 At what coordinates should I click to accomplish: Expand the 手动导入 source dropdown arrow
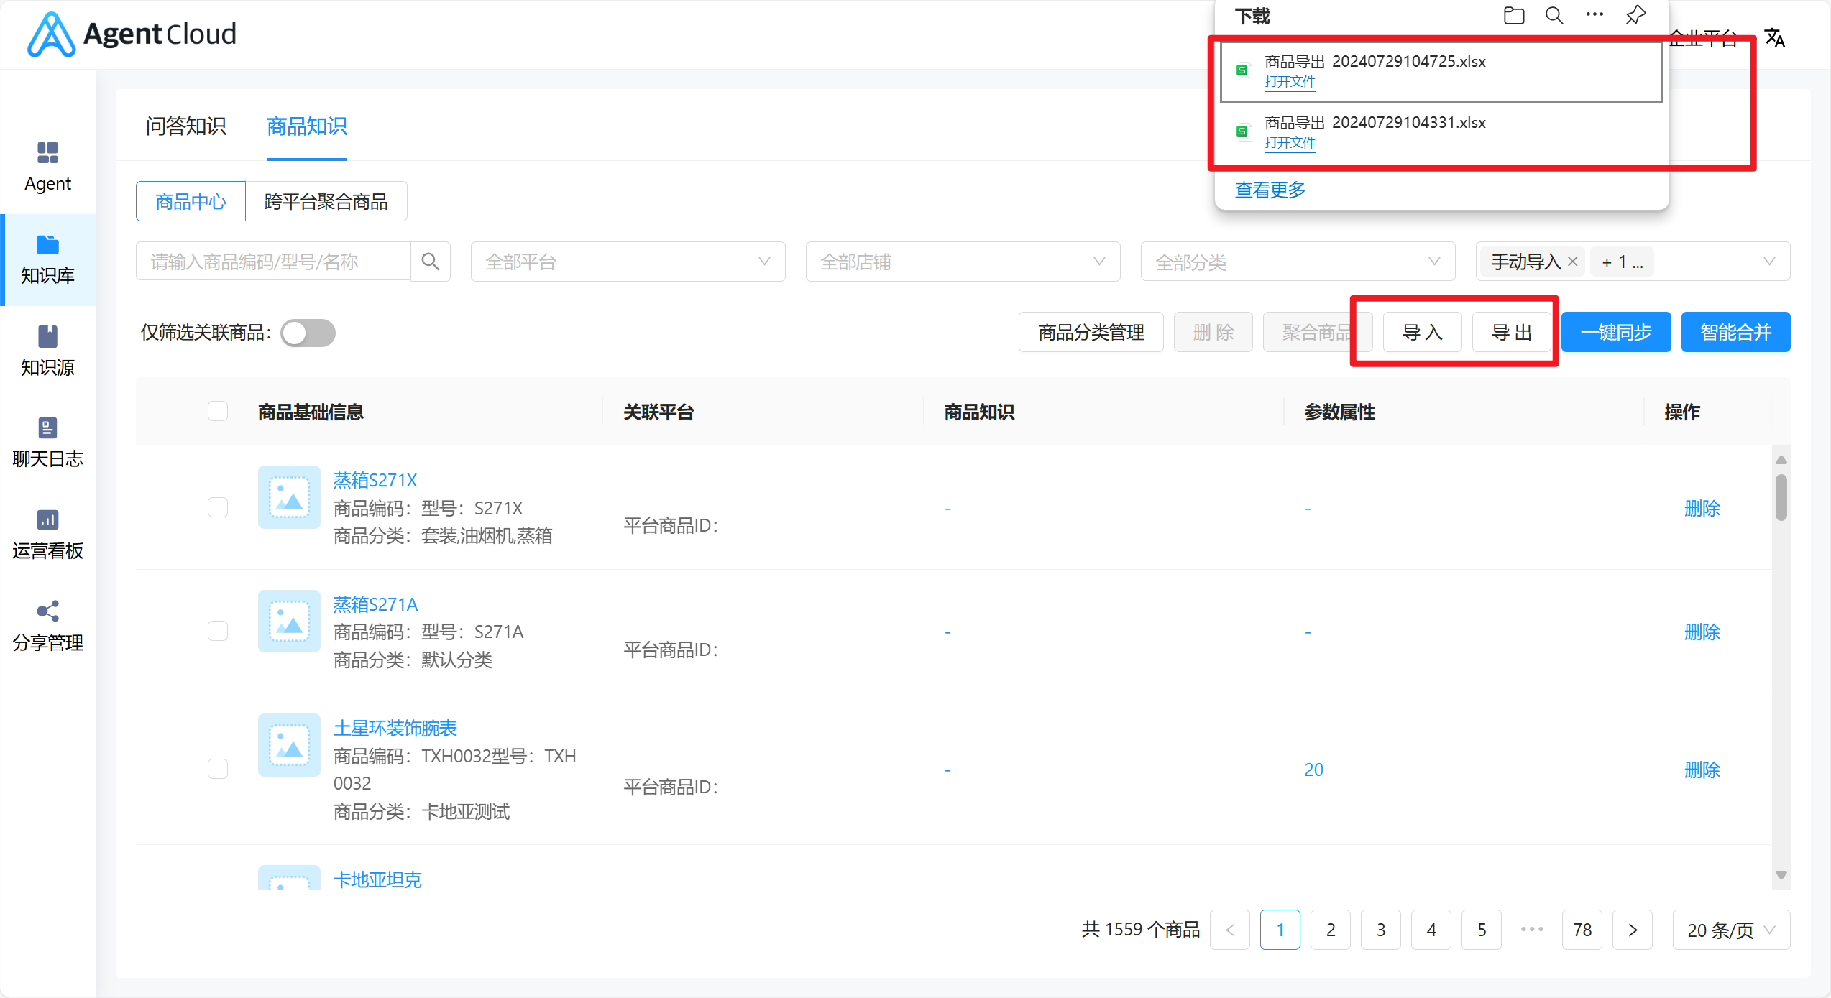[x=1769, y=262]
